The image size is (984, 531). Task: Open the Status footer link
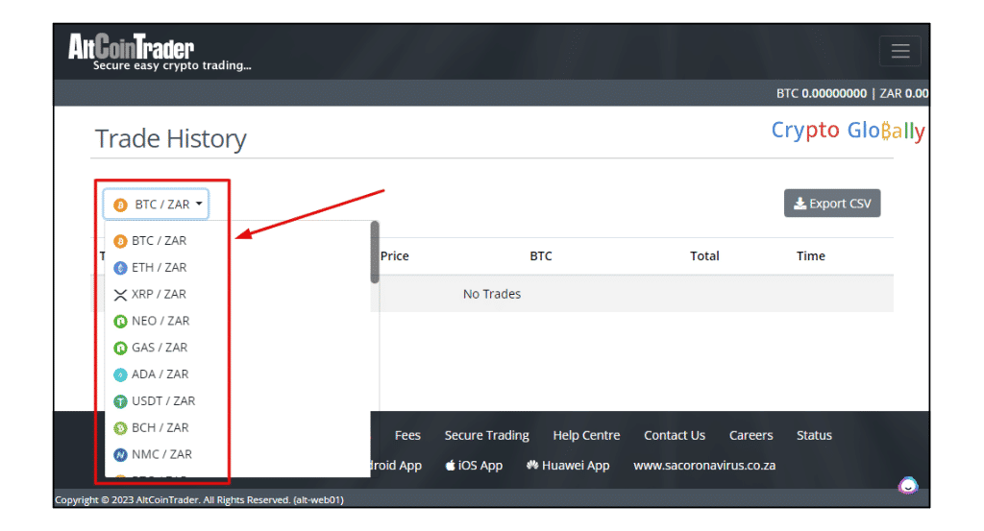(814, 435)
